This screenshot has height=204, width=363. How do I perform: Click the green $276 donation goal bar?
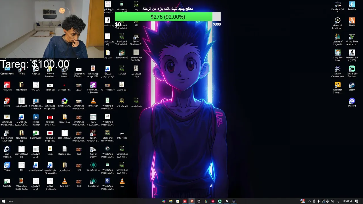[x=163, y=17]
